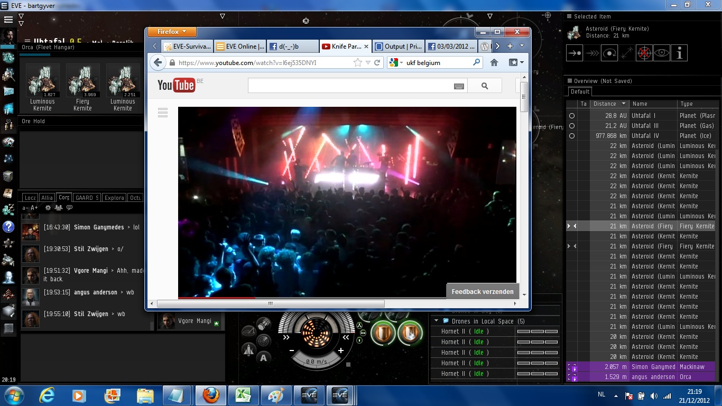Open the Neocom main menu icon

pyautogui.click(x=8, y=20)
